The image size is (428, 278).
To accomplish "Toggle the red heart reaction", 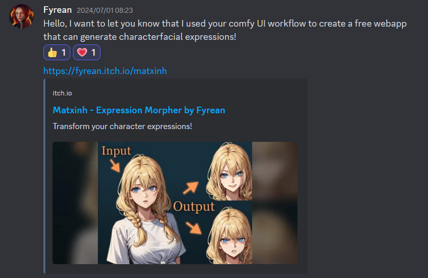I will 87,52.
